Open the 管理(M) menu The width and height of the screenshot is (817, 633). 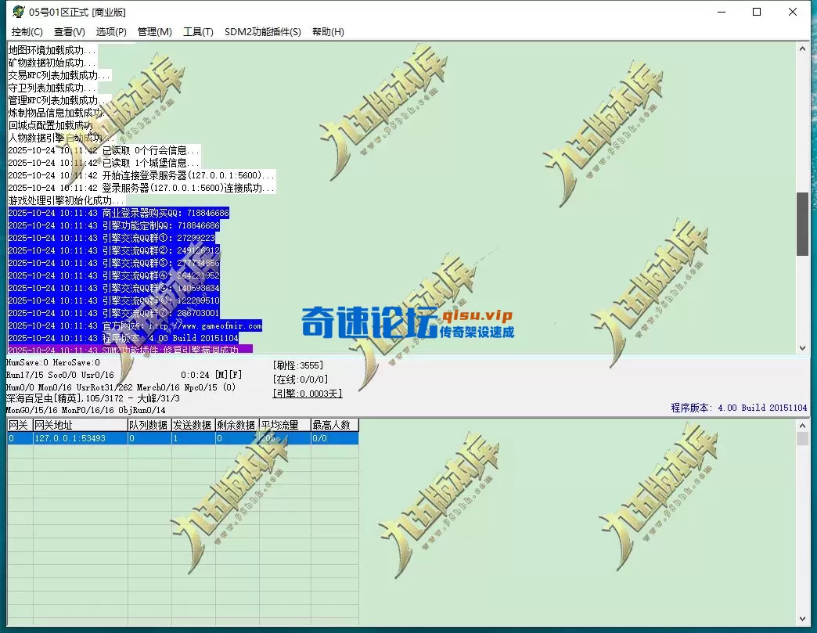coord(155,32)
